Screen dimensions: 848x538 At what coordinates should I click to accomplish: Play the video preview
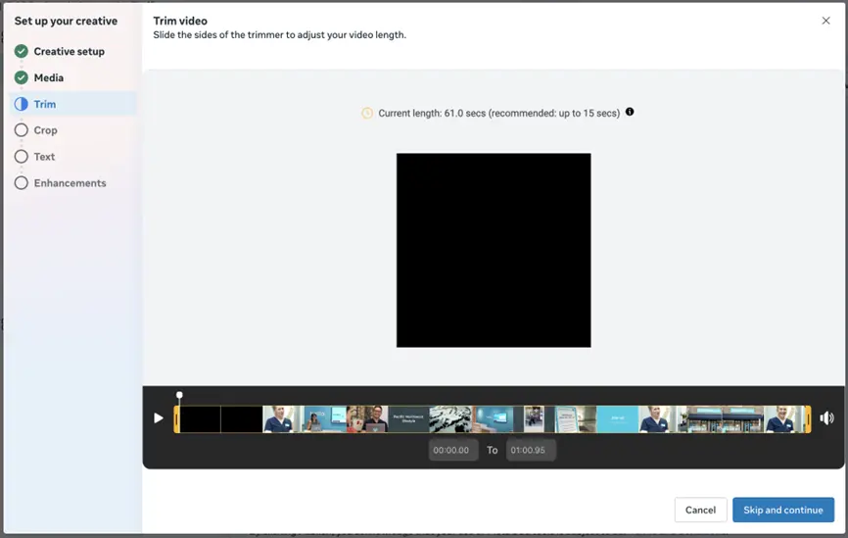coord(159,417)
